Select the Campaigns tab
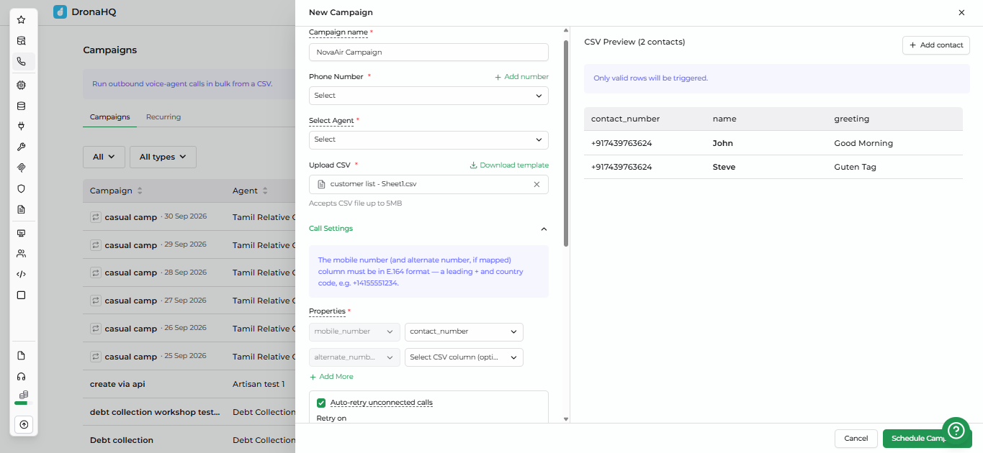Image resolution: width=983 pixels, height=453 pixels. pyautogui.click(x=110, y=117)
